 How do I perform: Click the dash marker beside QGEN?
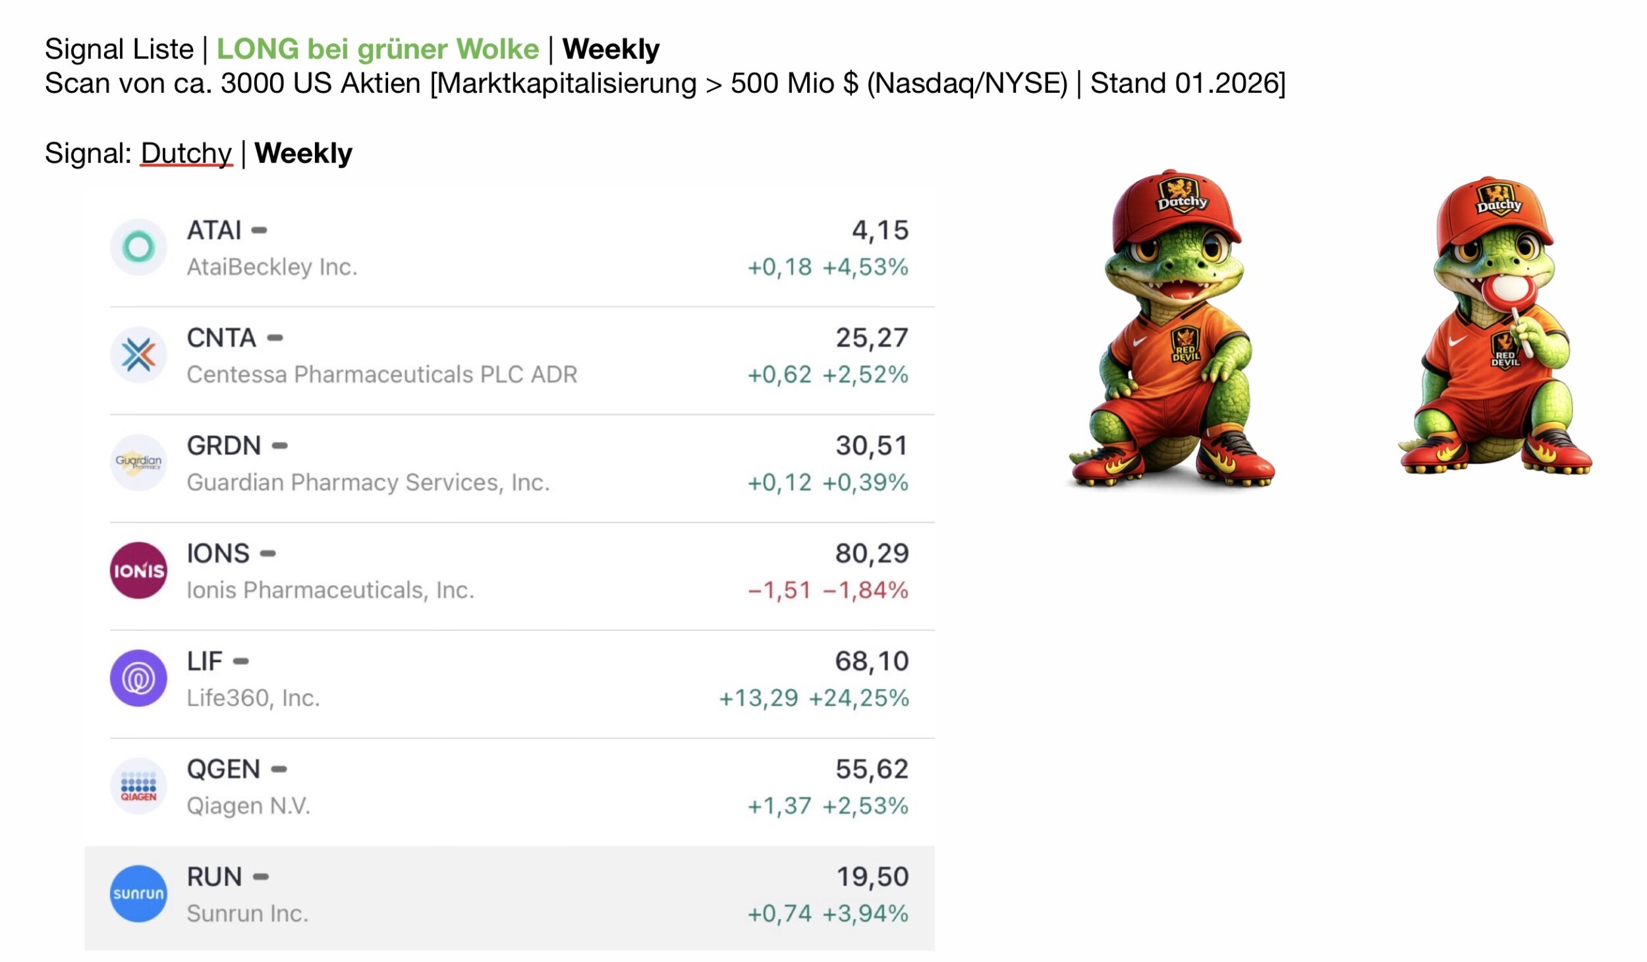point(279,769)
